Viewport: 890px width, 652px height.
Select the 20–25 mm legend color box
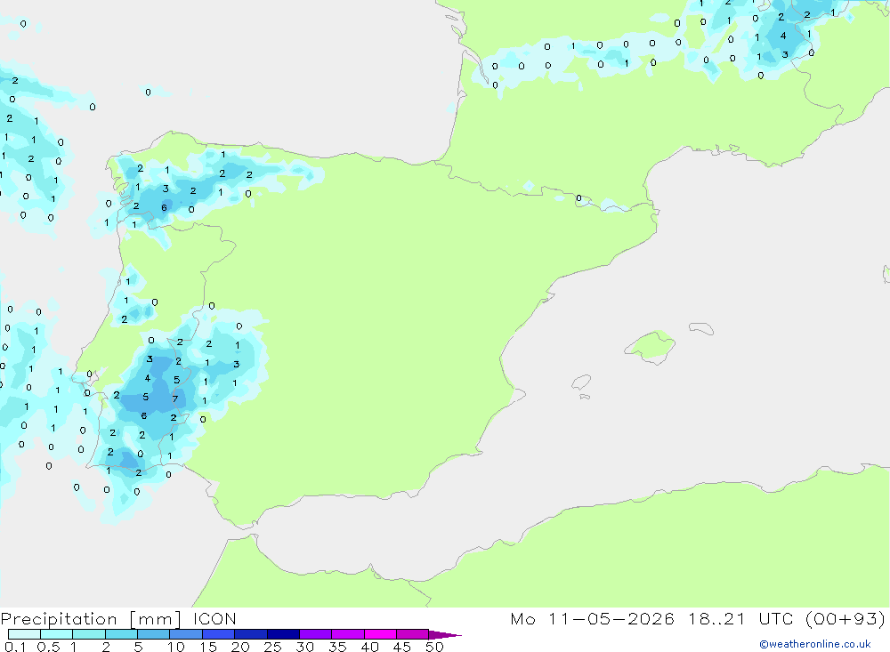pos(250,634)
